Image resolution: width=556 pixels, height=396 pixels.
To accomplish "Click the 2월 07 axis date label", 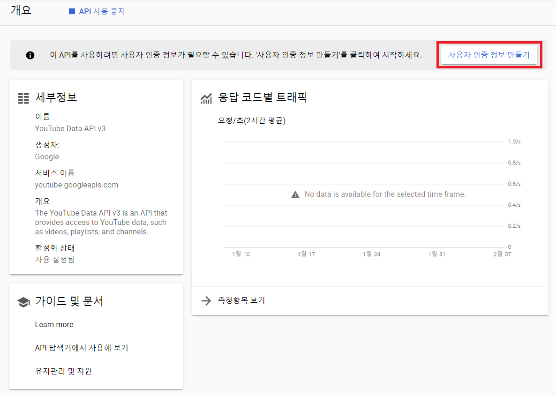I will (502, 254).
